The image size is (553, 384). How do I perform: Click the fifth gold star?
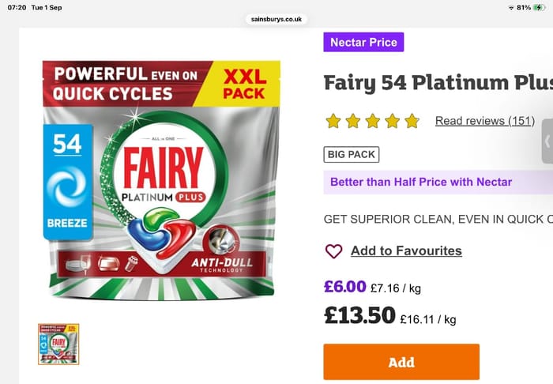click(412, 121)
